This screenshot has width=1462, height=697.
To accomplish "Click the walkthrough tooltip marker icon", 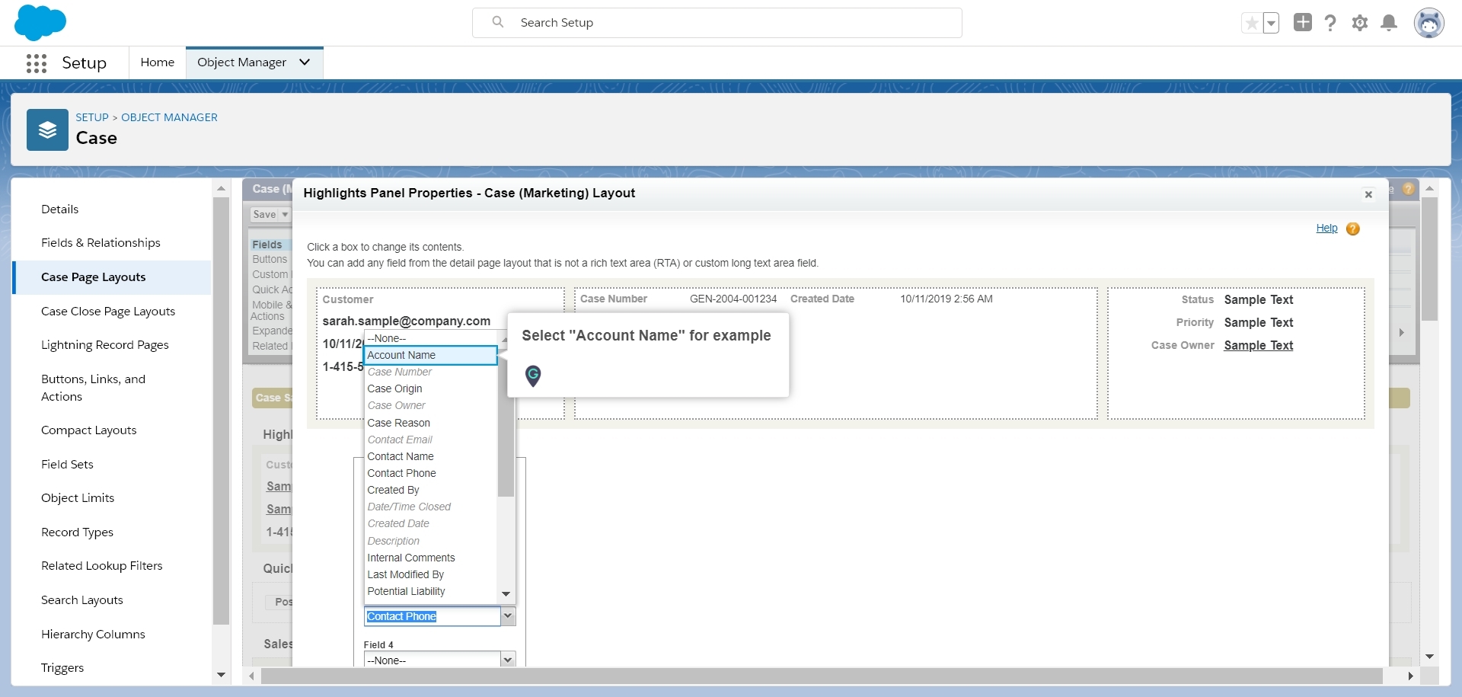I will [533, 376].
